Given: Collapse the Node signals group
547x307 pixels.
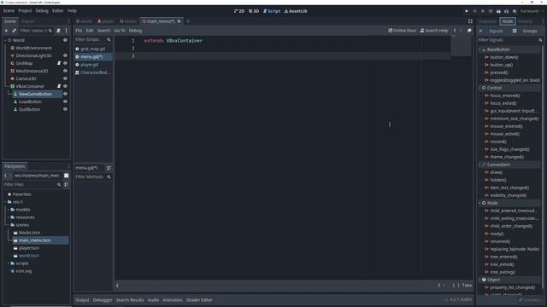Looking at the screenshot, I should (480, 203).
